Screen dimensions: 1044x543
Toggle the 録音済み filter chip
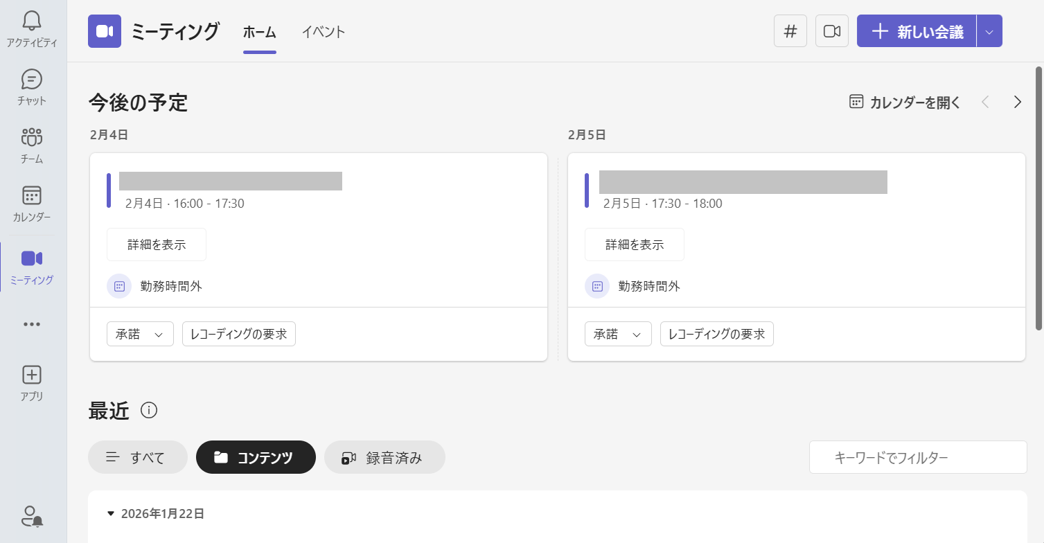pyautogui.click(x=384, y=457)
